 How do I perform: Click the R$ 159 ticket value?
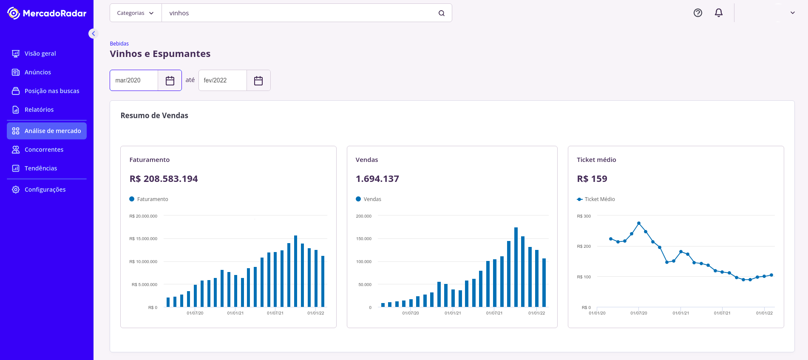pos(592,179)
